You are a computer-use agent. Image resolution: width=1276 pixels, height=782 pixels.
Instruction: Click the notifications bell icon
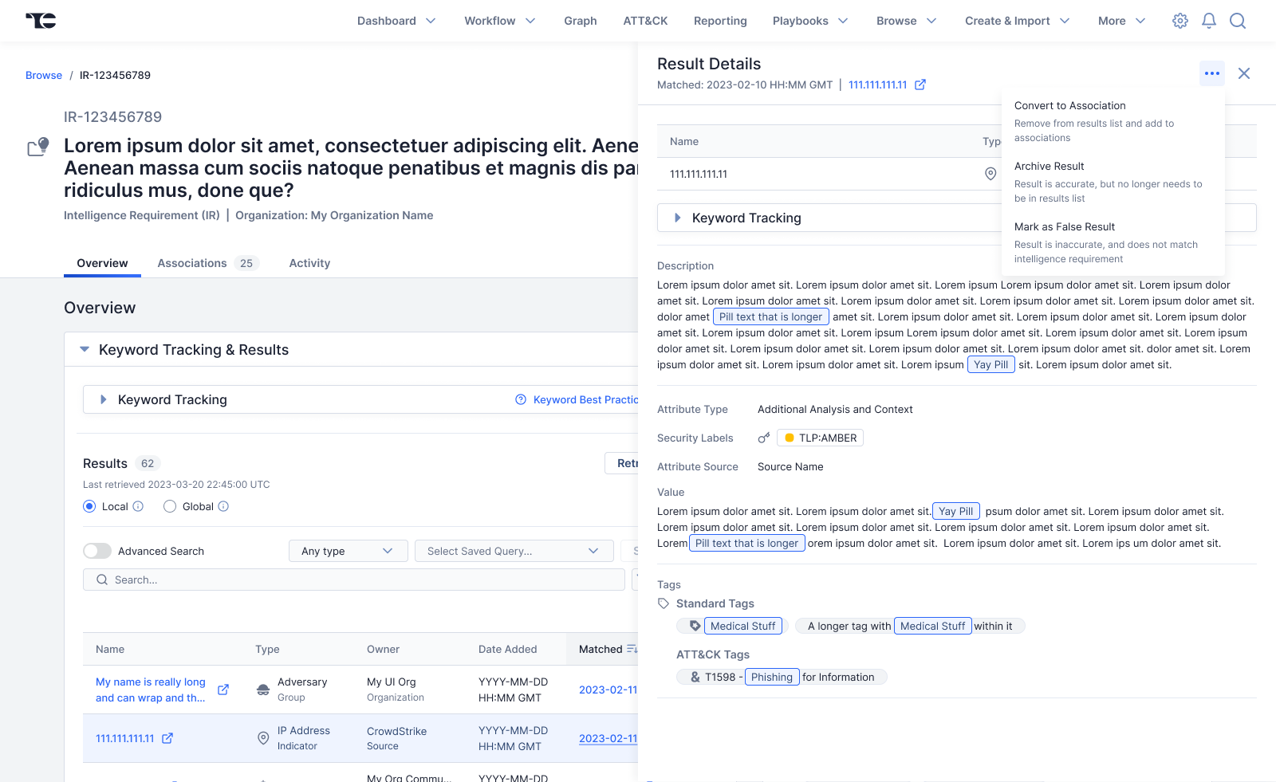[1209, 21]
